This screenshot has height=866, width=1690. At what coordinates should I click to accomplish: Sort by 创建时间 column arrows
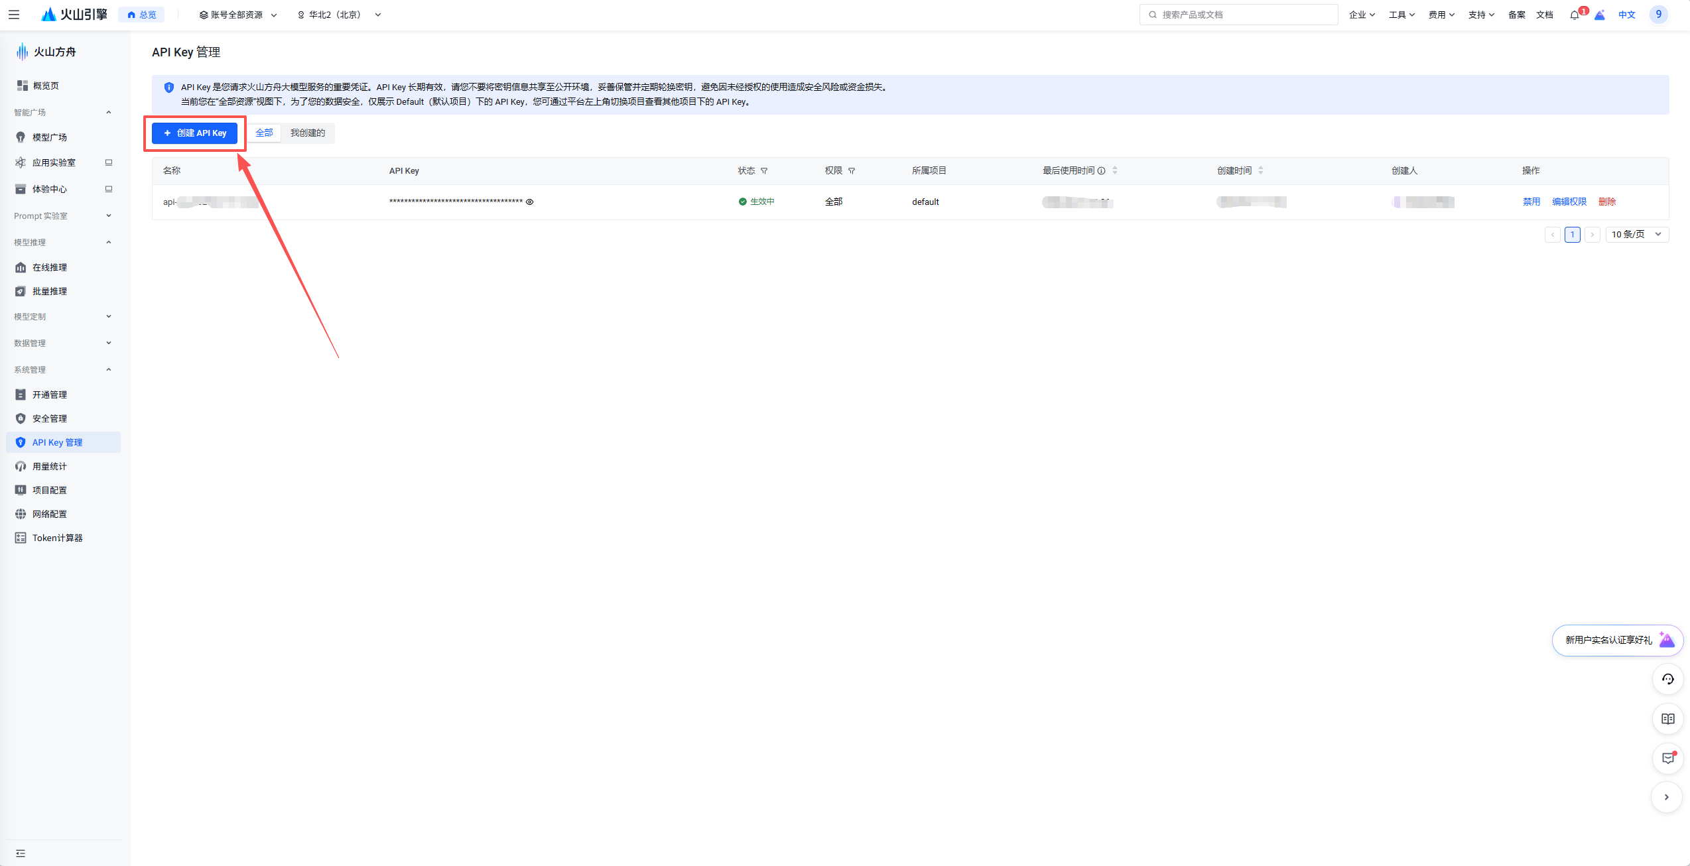tap(1261, 170)
